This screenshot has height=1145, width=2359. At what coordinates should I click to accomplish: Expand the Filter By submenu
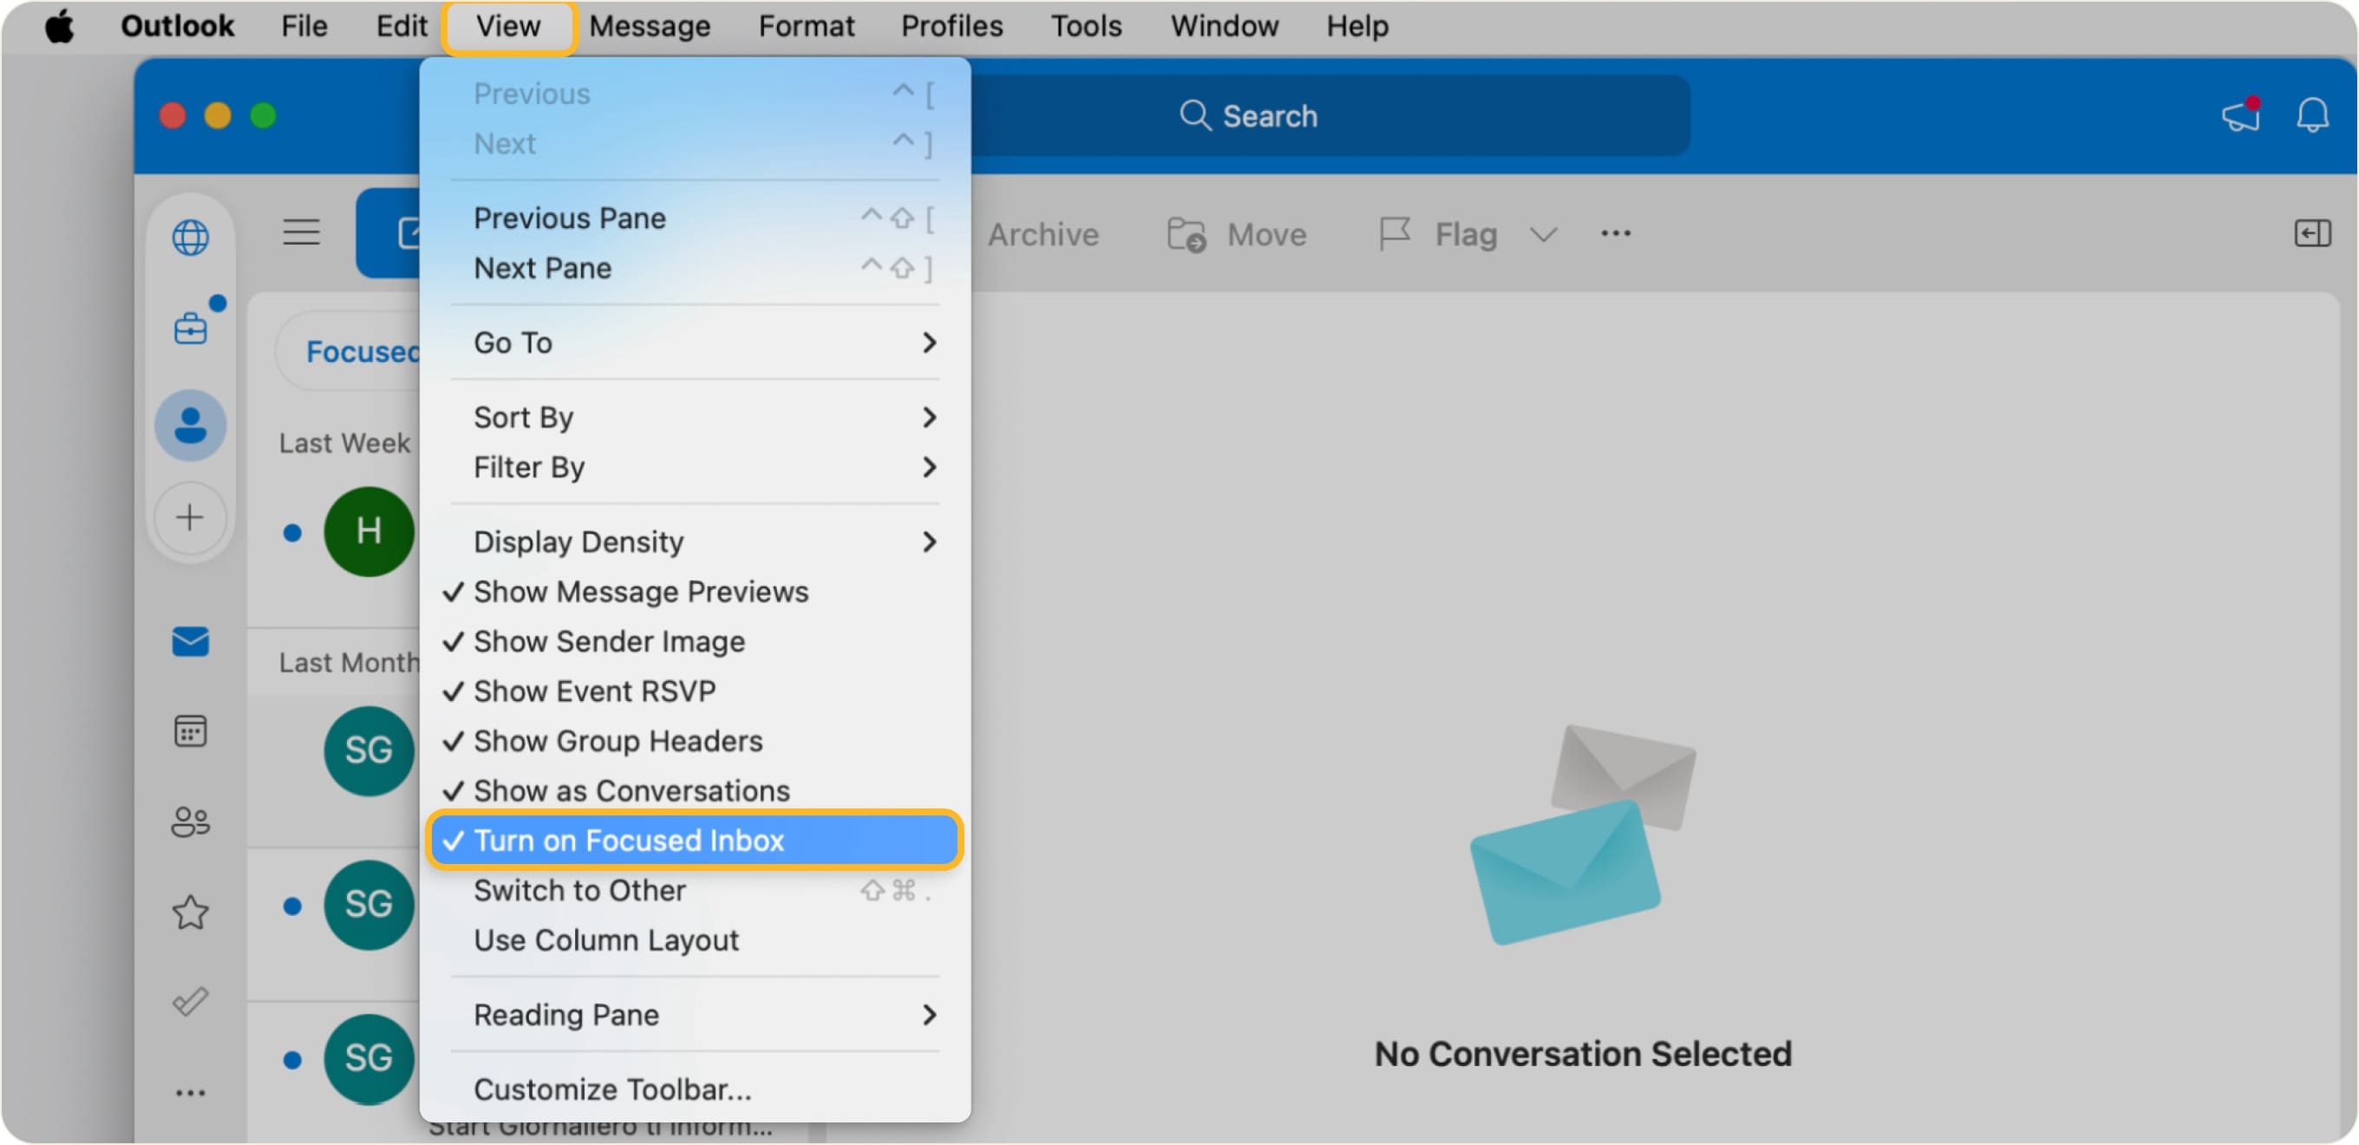pos(694,468)
